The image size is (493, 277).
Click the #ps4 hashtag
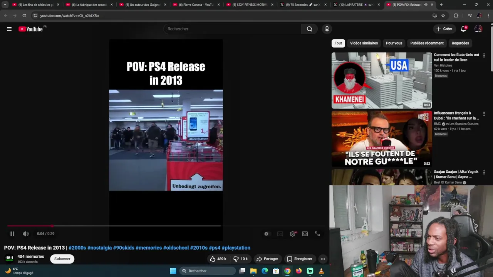(x=215, y=248)
